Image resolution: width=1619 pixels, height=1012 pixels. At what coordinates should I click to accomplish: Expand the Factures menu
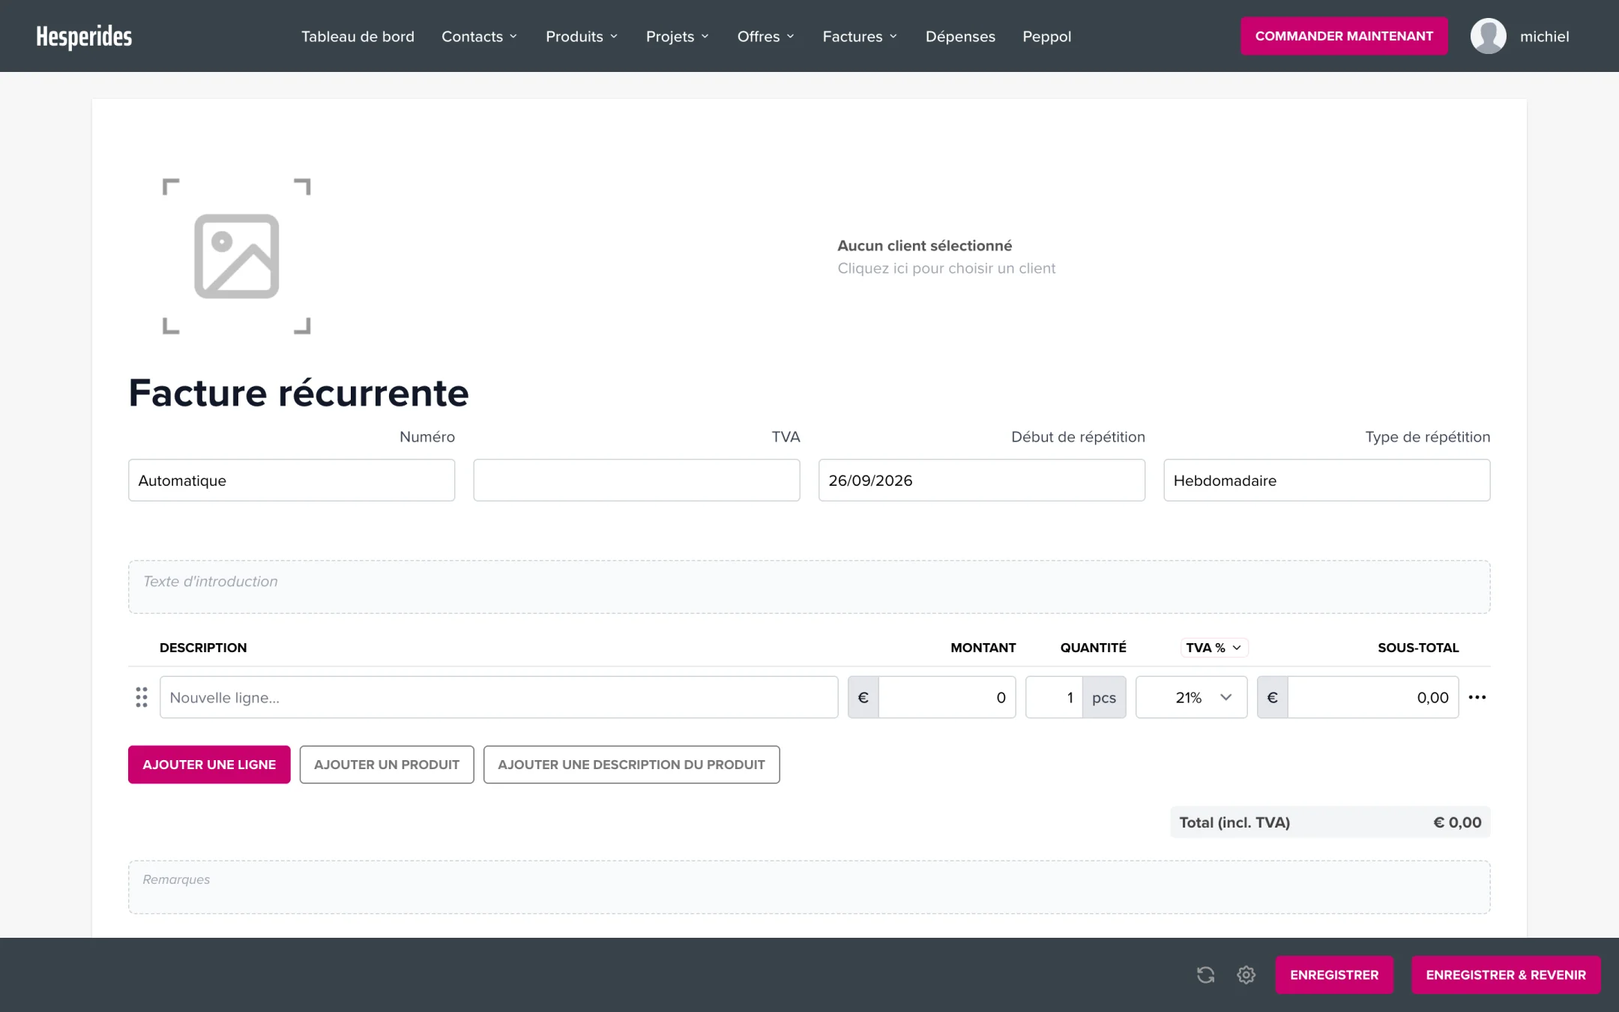pos(860,36)
